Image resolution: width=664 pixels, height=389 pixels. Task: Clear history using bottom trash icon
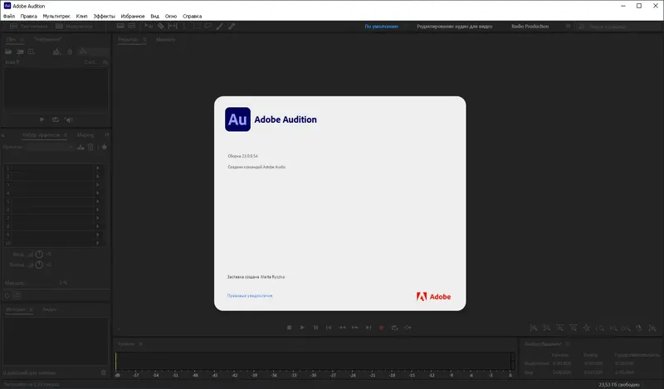103,372
